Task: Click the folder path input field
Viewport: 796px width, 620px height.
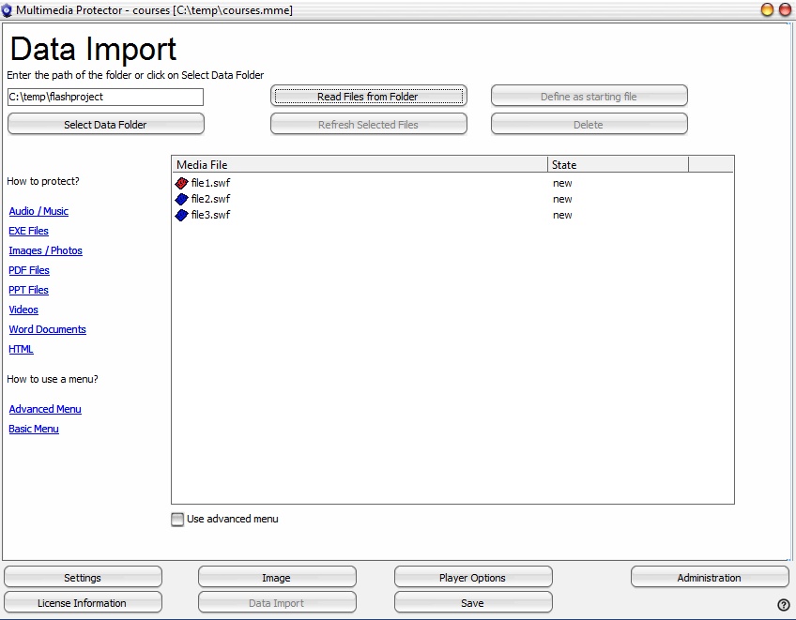Action: (105, 98)
